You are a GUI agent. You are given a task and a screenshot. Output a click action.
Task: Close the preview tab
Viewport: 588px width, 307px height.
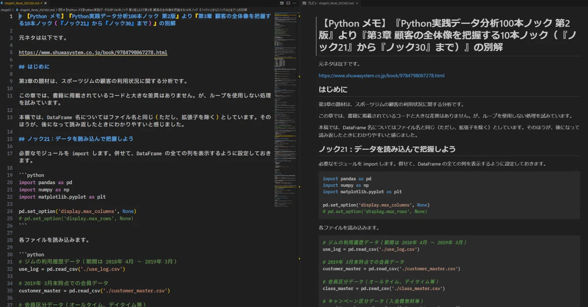[357, 3]
